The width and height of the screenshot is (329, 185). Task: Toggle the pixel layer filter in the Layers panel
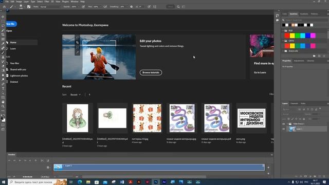[299, 109]
